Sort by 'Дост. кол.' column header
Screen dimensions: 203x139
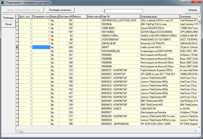point(25,16)
